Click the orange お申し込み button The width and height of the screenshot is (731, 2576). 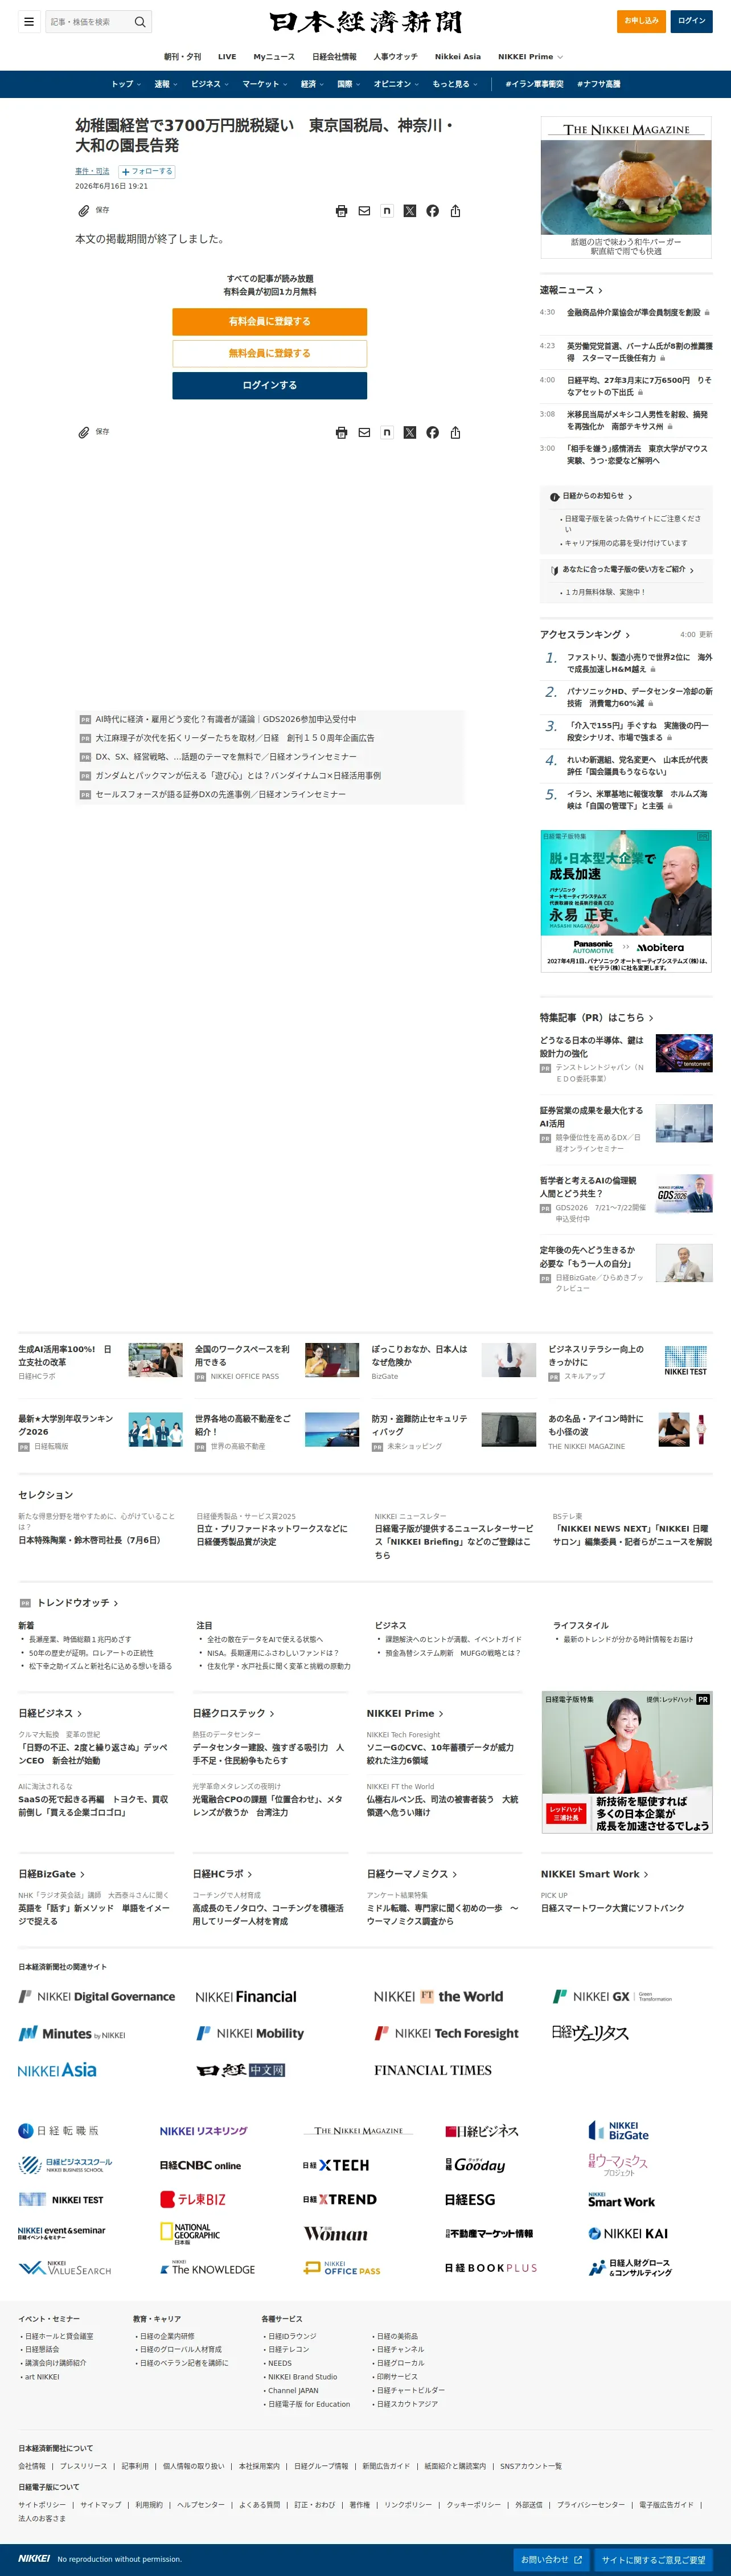(641, 21)
